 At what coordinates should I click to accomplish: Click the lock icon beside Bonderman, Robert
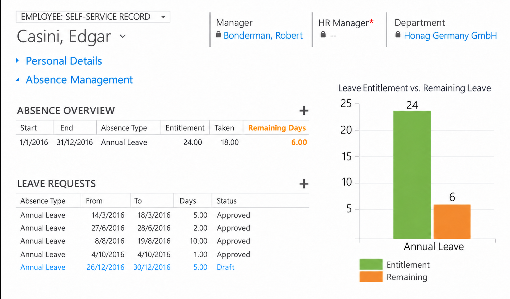(218, 34)
